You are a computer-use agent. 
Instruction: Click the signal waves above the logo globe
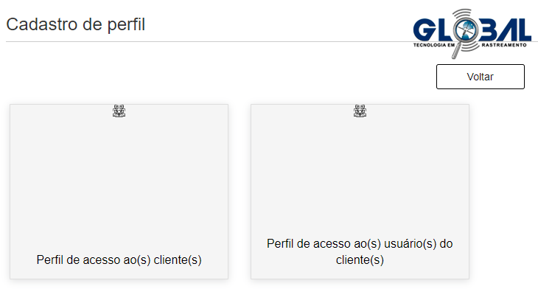tap(463, 14)
